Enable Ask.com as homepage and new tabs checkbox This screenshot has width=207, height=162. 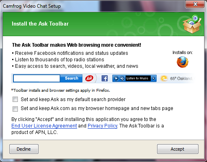pos(15,109)
